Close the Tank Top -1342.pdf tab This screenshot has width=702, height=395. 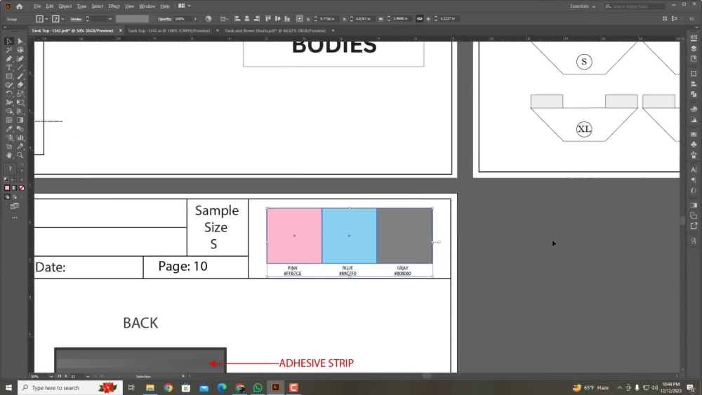[x=121, y=31]
